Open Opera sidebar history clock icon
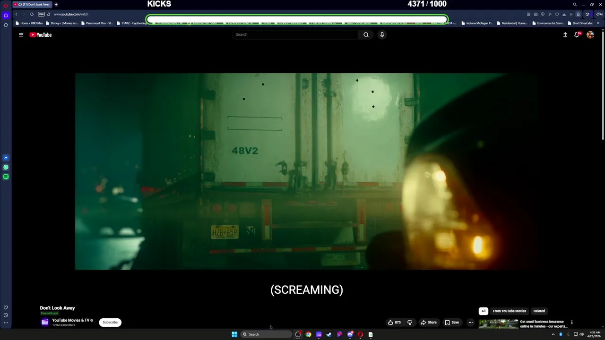Screen dimensions: 605x340 6,315
